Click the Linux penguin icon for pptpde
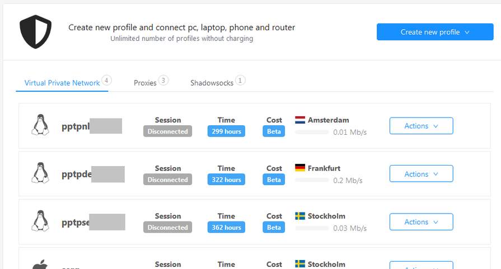Screen dimensions: 501x269 (40, 173)
